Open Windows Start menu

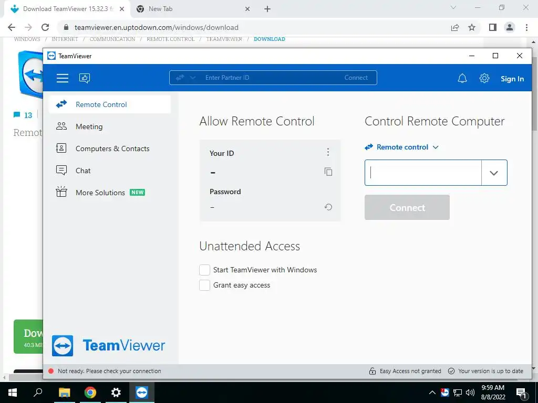(x=13, y=393)
